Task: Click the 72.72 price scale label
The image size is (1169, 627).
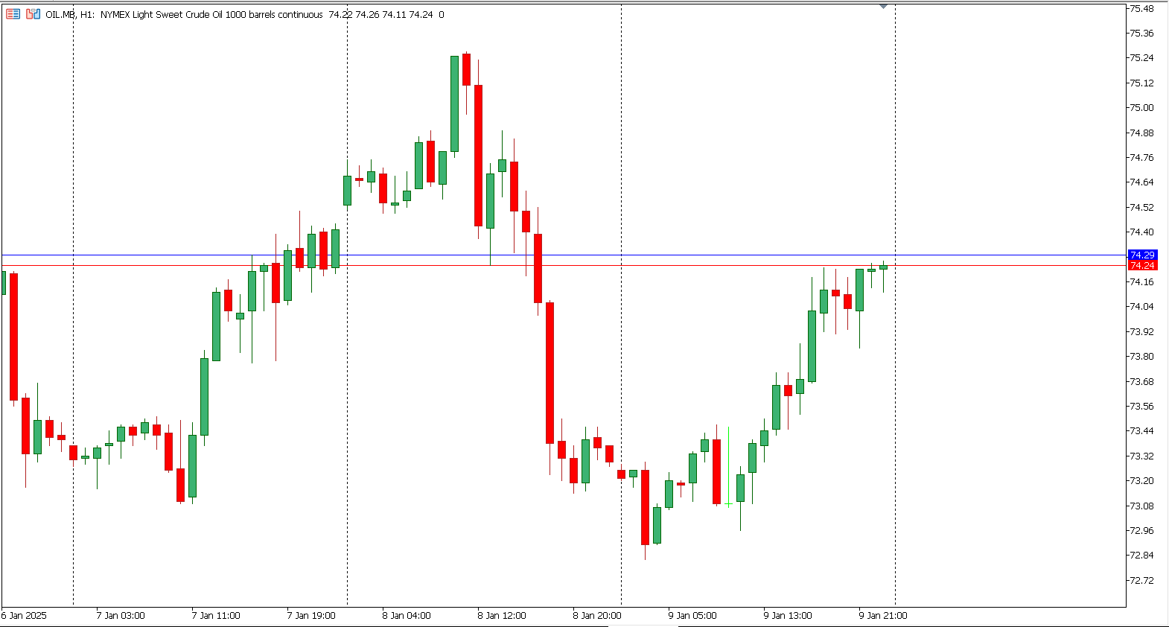Action: point(1141,580)
